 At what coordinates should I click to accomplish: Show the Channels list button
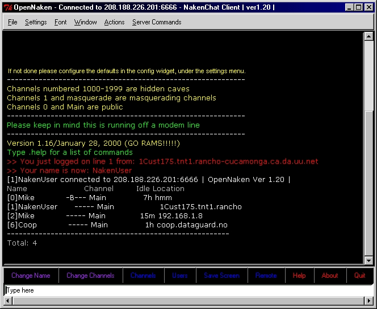[143, 276]
